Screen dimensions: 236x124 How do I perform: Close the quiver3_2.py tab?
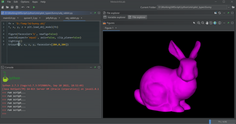40,18
